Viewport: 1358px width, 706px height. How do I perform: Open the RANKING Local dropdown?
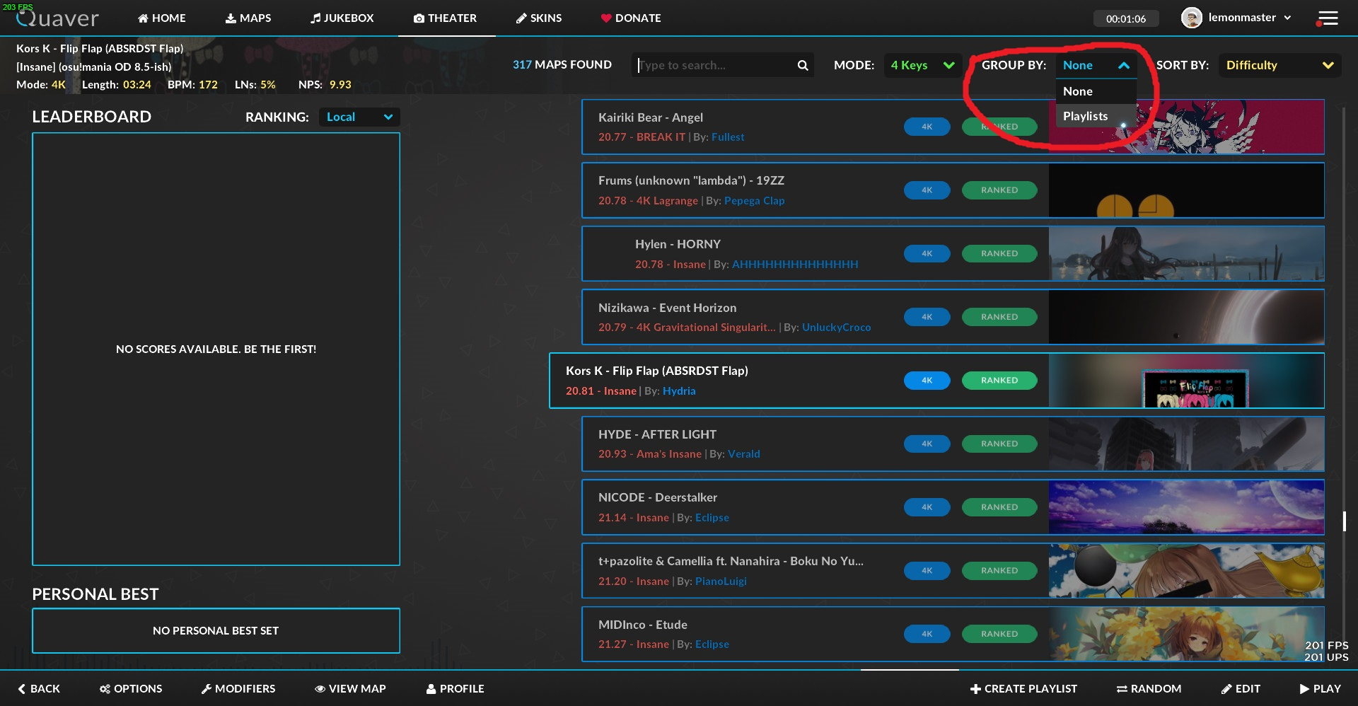[359, 117]
